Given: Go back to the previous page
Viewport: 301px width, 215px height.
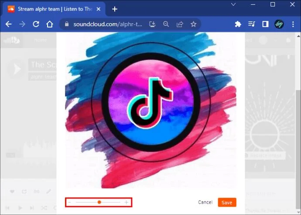Looking at the screenshot, I should pos(8,24).
